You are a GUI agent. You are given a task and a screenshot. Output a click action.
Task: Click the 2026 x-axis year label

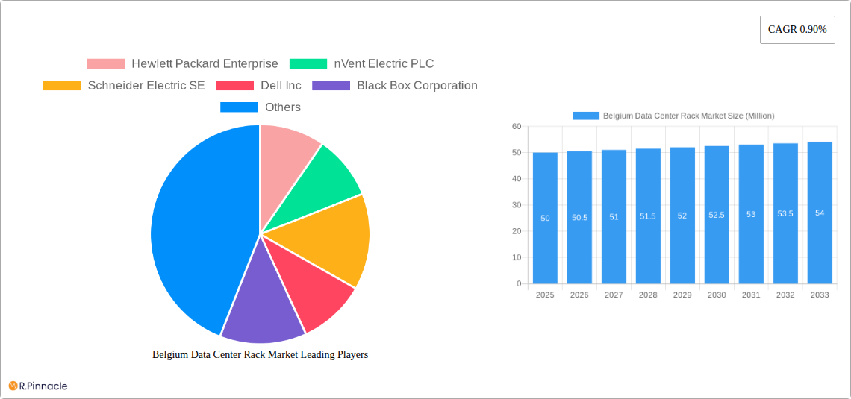[579, 295]
